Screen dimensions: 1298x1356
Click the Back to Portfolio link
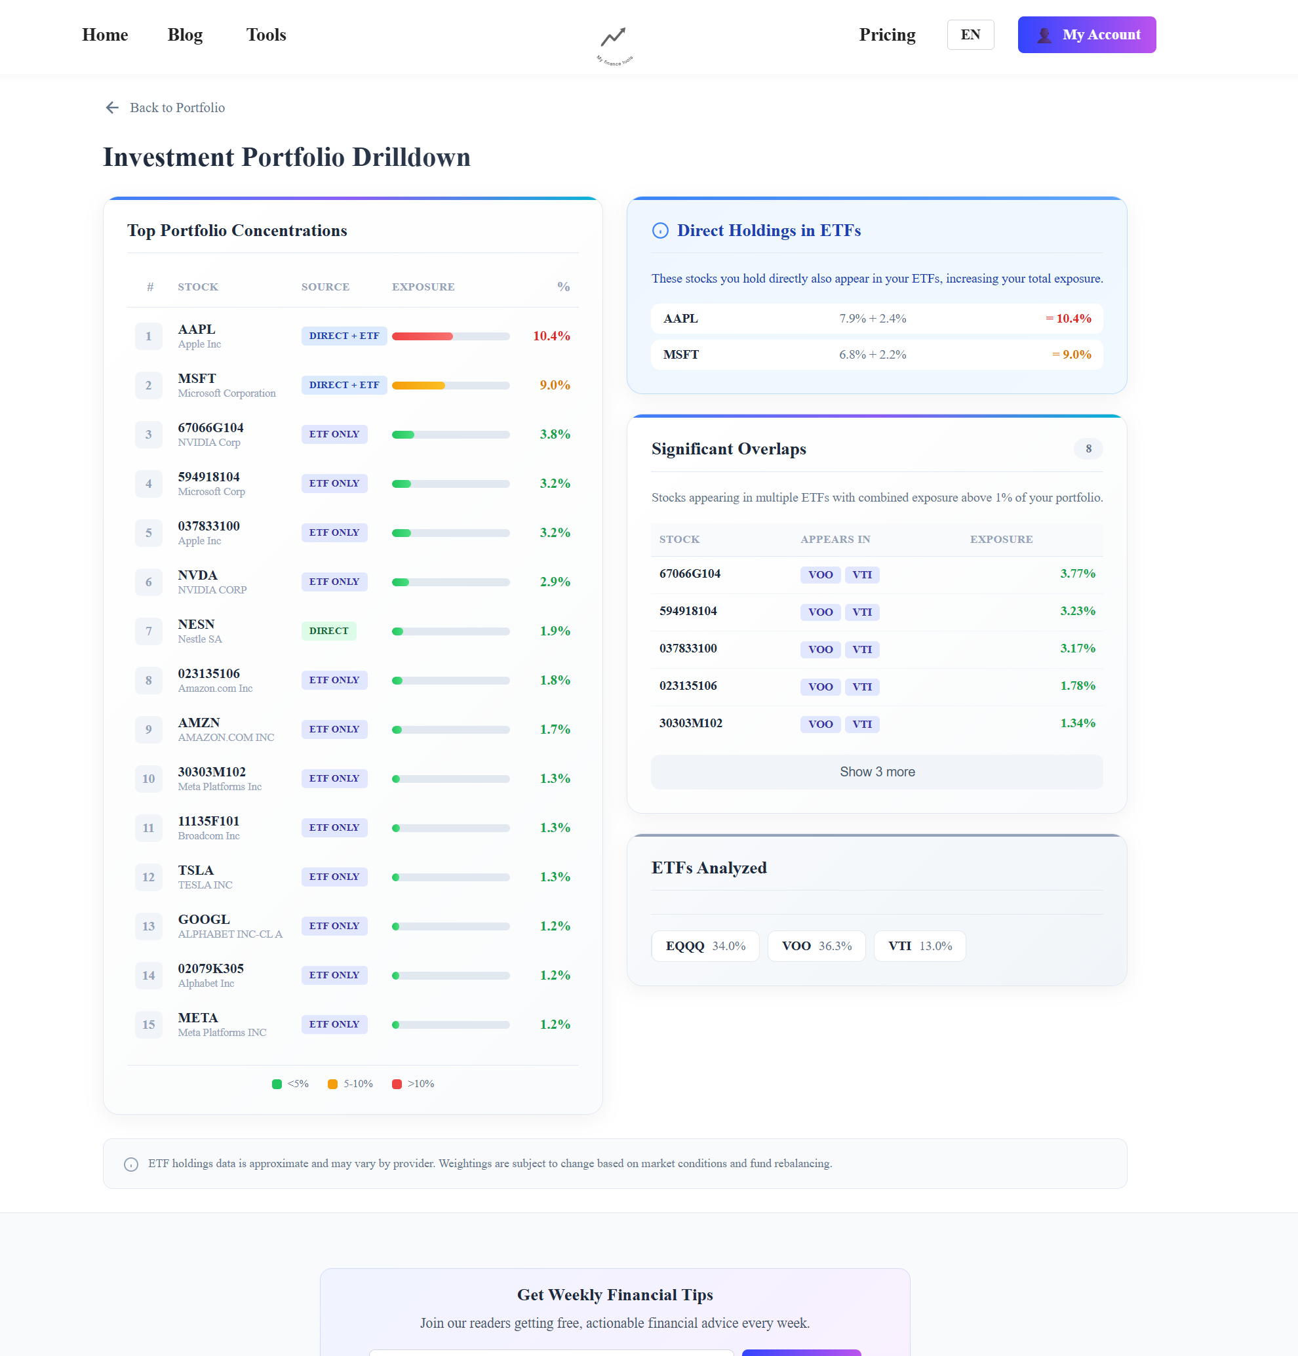point(177,108)
